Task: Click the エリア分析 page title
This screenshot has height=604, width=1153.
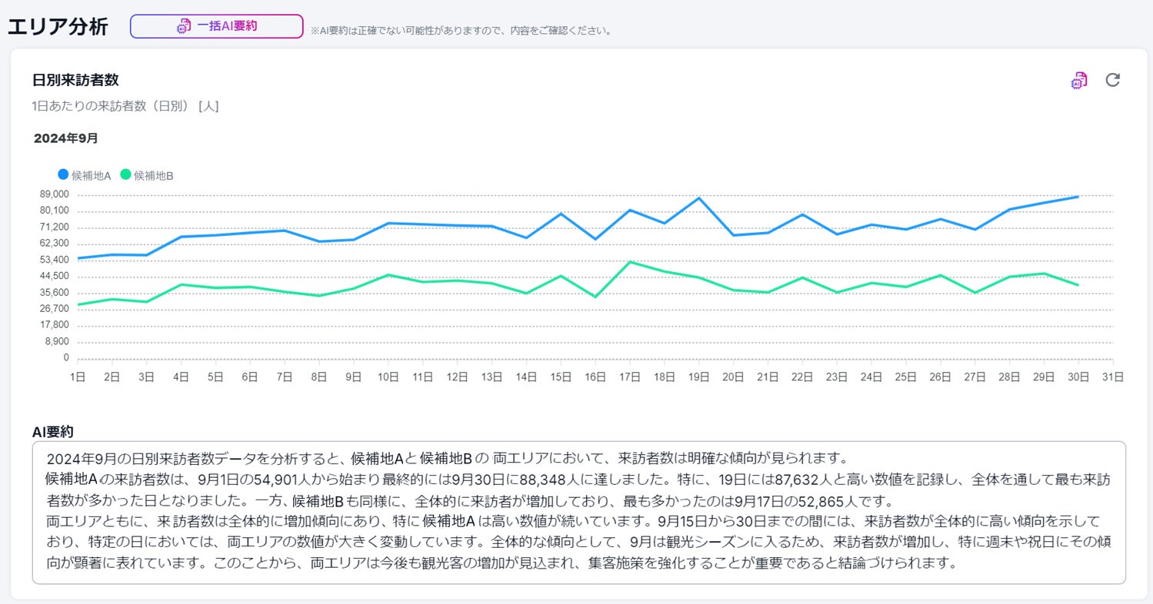Action: pos(58,26)
